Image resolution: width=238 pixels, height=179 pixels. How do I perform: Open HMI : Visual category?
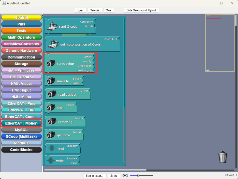tap(21, 84)
